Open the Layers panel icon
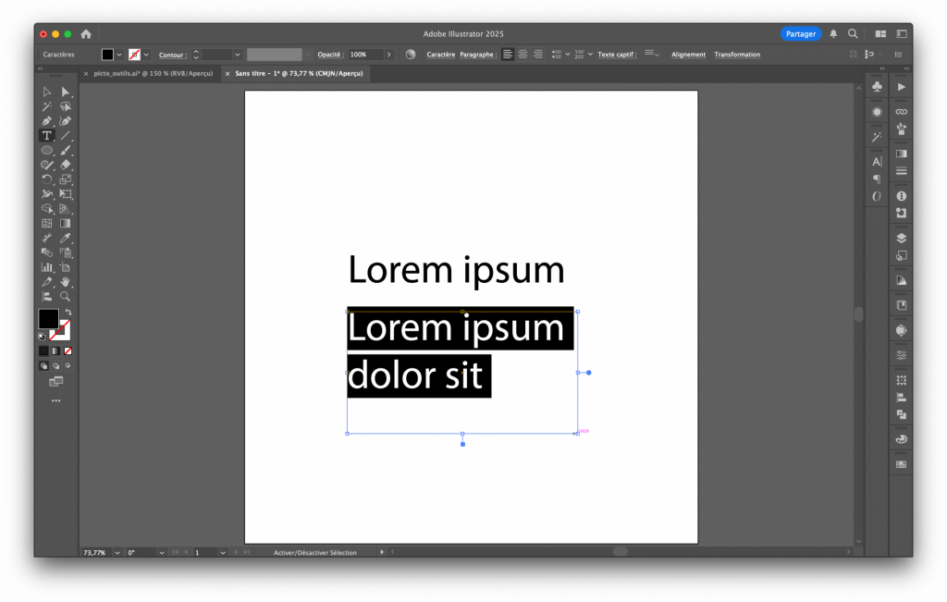 (x=902, y=238)
